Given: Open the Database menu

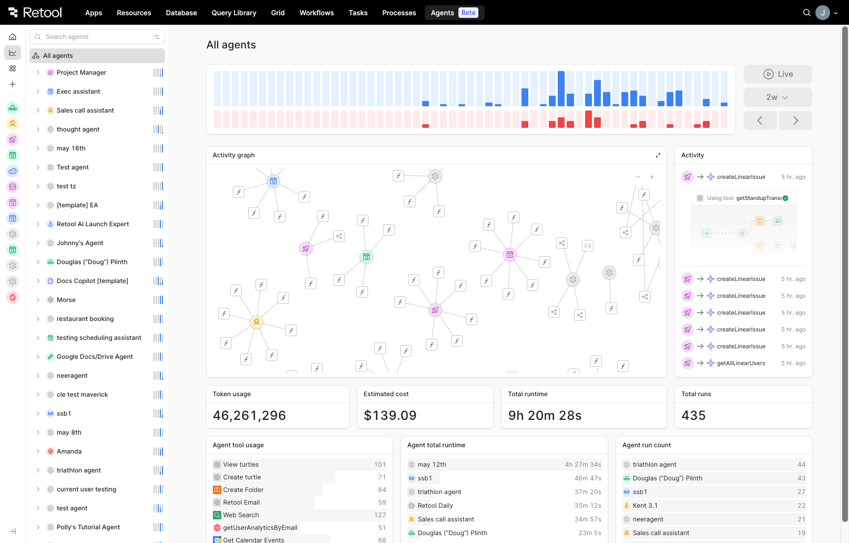Looking at the screenshot, I should pos(181,13).
